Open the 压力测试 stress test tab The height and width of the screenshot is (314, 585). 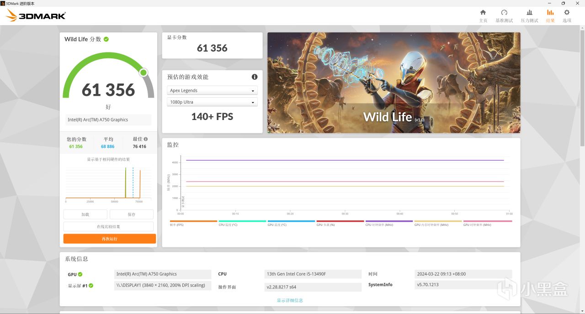click(529, 16)
